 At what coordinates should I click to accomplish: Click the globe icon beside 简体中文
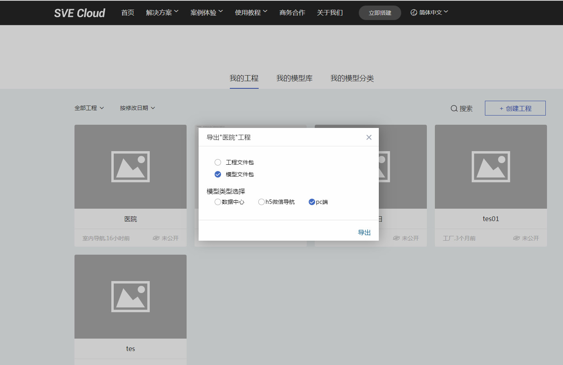pyautogui.click(x=414, y=12)
